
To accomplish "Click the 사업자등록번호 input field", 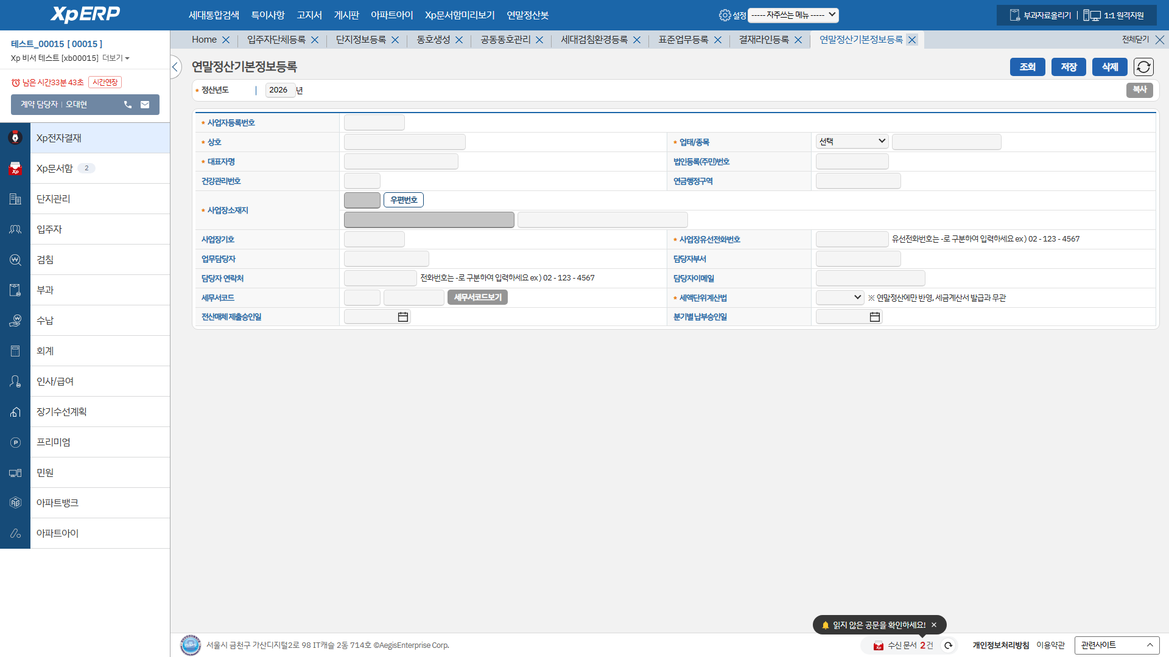I will coord(374,122).
